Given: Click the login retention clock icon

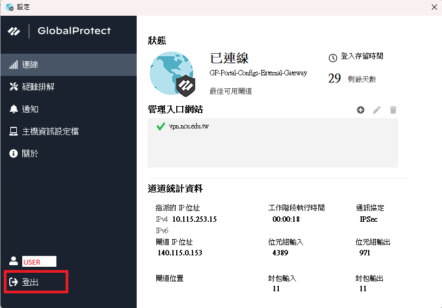Looking at the screenshot, I should click(x=333, y=57).
